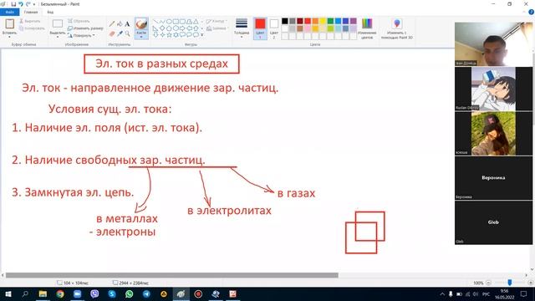Choose the yellow palette color
The width and height of the screenshot is (535, 301).
[x=323, y=21]
